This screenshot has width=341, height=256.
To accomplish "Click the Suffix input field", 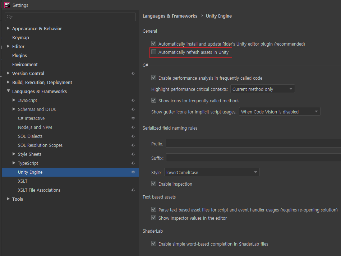I will (x=254, y=158).
